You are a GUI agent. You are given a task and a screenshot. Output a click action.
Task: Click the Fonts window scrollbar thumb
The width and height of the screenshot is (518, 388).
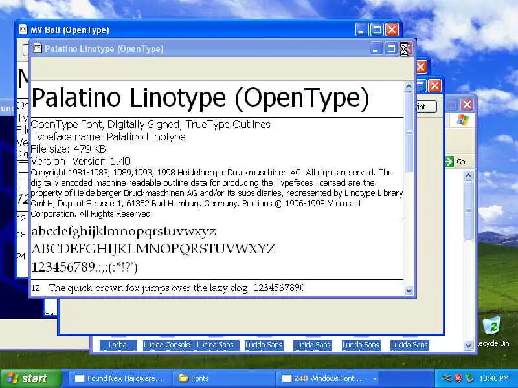click(x=468, y=211)
